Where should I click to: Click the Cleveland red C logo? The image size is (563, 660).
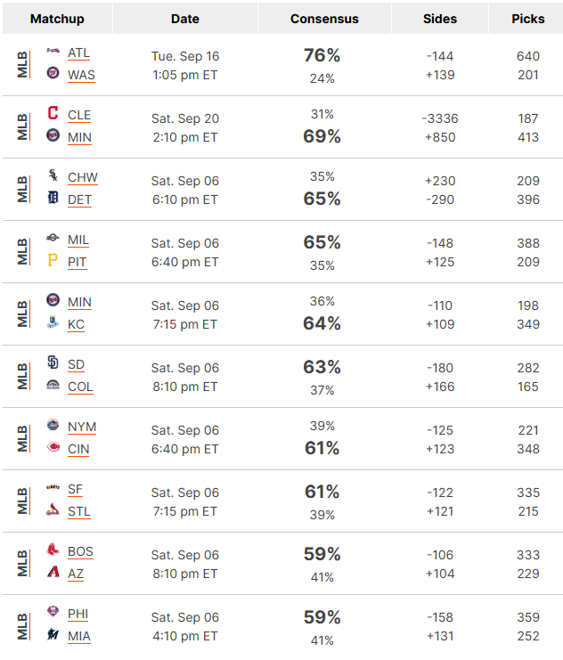tap(53, 113)
